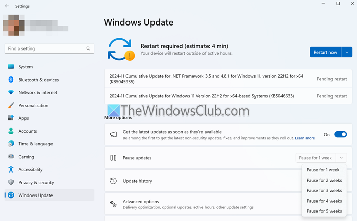This screenshot has width=357, height=221.
Task: Click the Windows Update page title
Action: coord(138,22)
